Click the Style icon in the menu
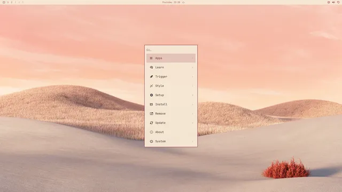Screen dimensions: 342x192 click(x=151, y=86)
